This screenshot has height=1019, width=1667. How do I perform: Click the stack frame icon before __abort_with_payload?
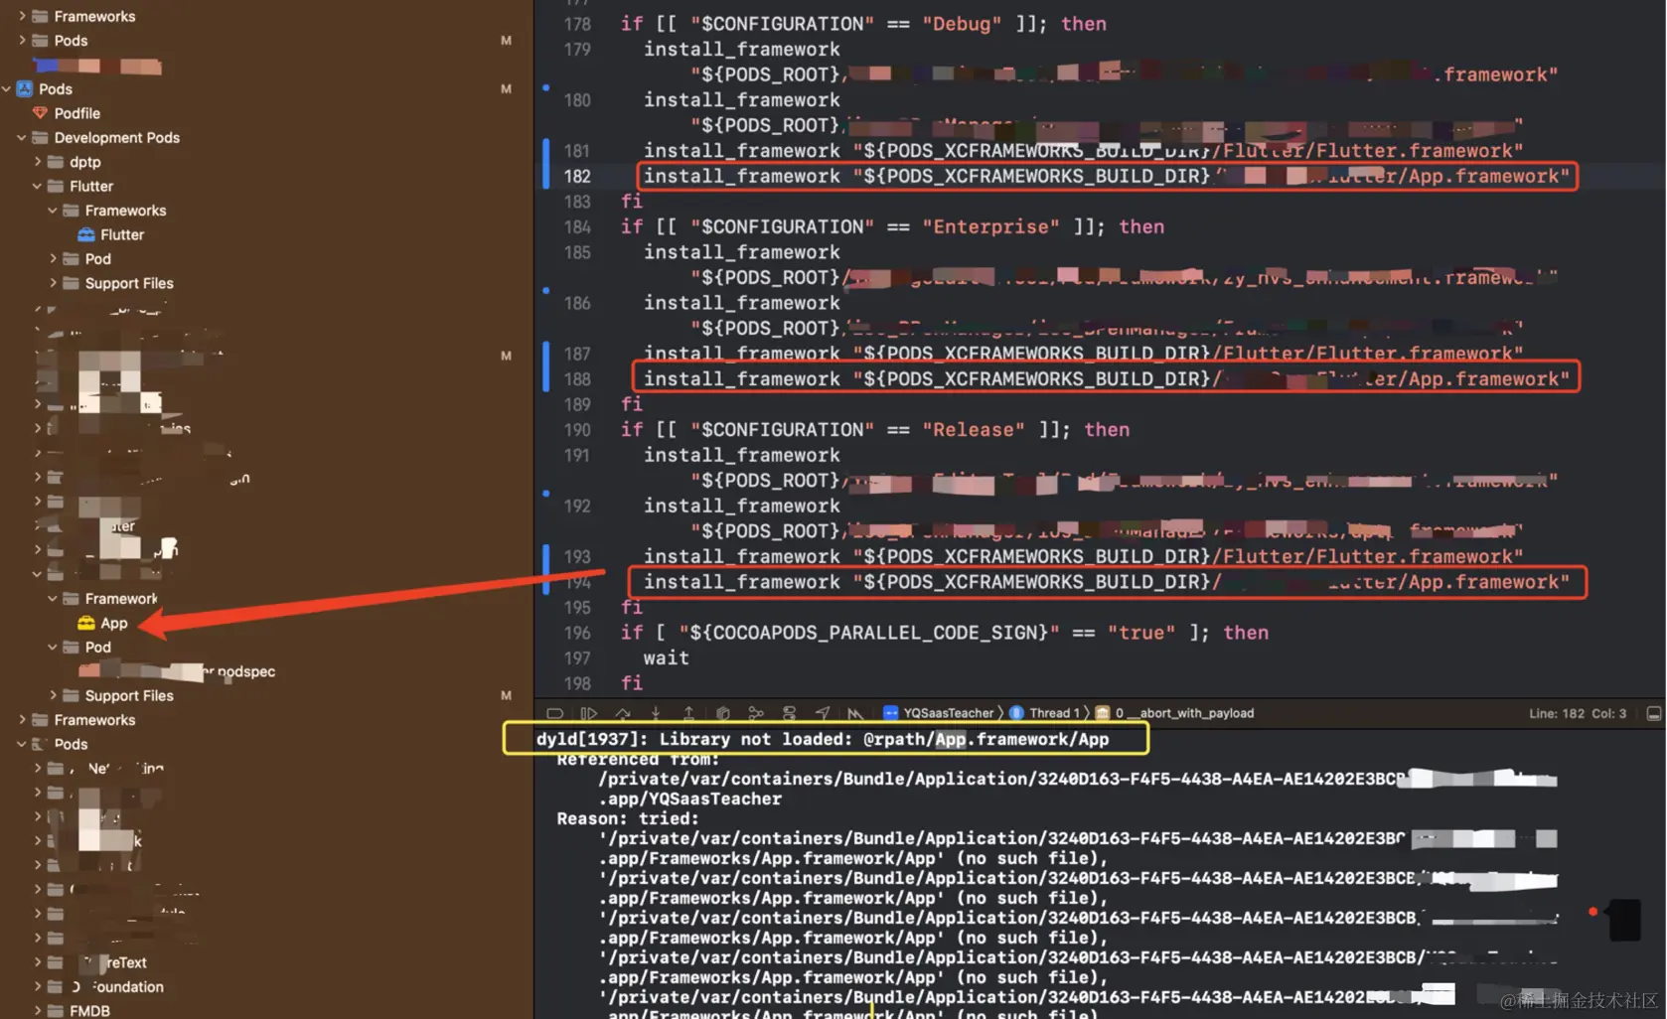click(1103, 713)
